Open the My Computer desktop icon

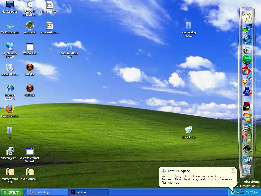click(x=10, y=7)
